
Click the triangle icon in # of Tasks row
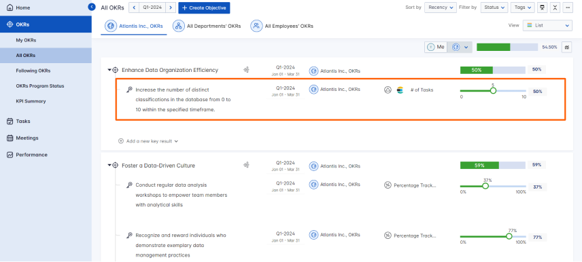[x=388, y=90]
